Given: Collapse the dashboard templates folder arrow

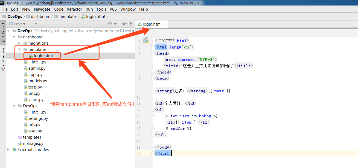Looking at the screenshot, I should 19,50.
